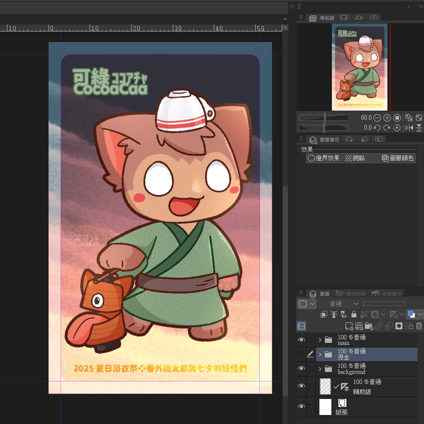Image resolution: width=424 pixels, height=424 pixels.
Task: Click the clip to layer below icon
Action: click(x=324, y=314)
